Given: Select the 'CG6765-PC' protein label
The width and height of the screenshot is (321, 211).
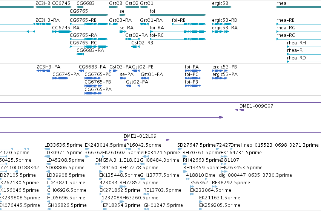Looking at the screenshot, I should [x=98, y=74].
